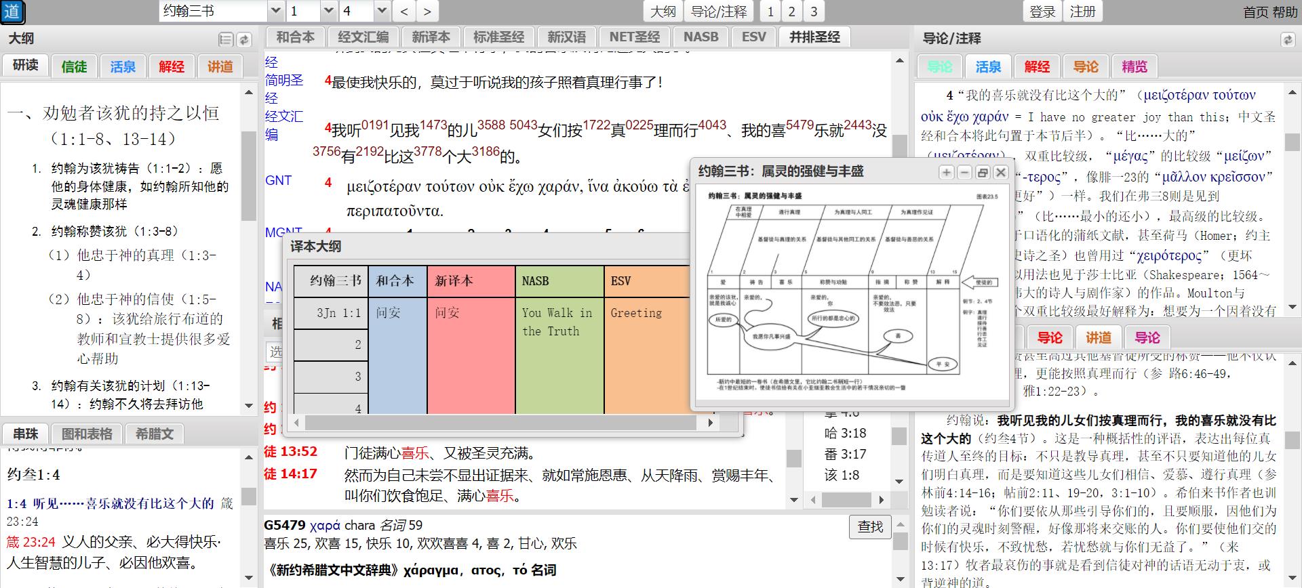Select the 希腊文 tab in lower left panel
Viewport: 1302px width, 588px height.
coord(155,434)
